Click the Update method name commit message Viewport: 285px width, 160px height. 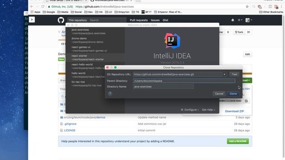click(x=152, y=117)
